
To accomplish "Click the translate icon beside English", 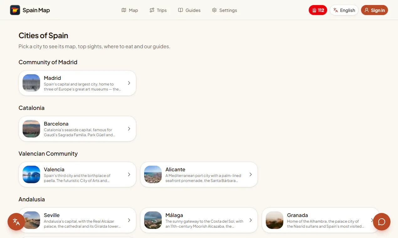I will (x=336, y=10).
